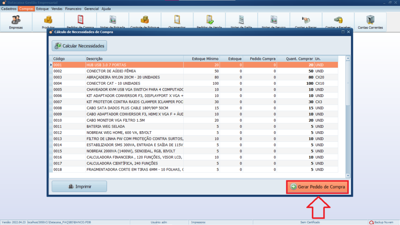This screenshot has width=400, height=225.
Task: Open the Cadastros menu
Action: click(x=9, y=9)
